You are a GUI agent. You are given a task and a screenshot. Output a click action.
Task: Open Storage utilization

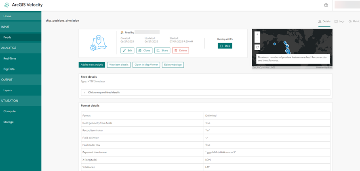coord(21,122)
